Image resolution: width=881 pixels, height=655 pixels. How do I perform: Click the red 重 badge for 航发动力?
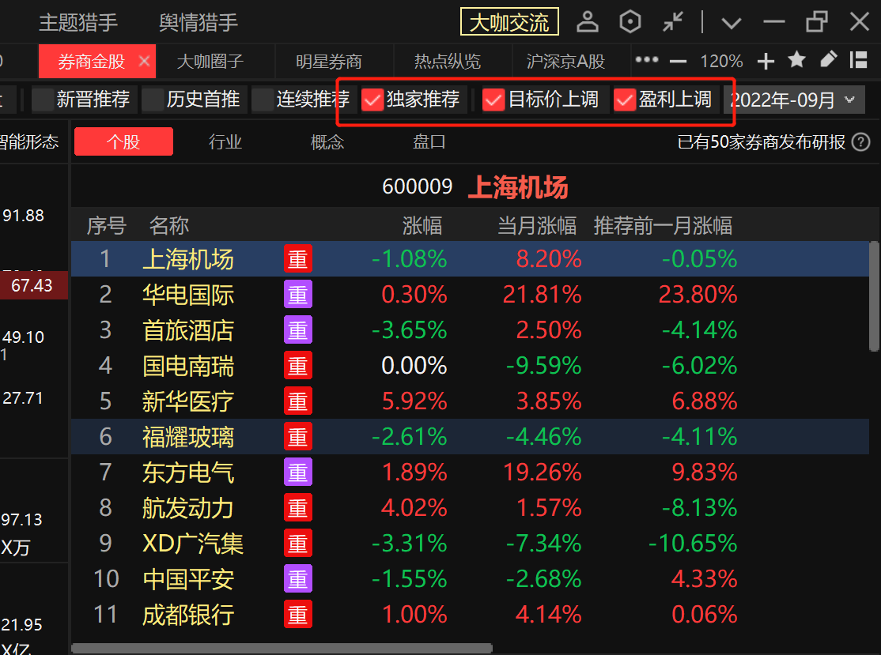(x=298, y=508)
